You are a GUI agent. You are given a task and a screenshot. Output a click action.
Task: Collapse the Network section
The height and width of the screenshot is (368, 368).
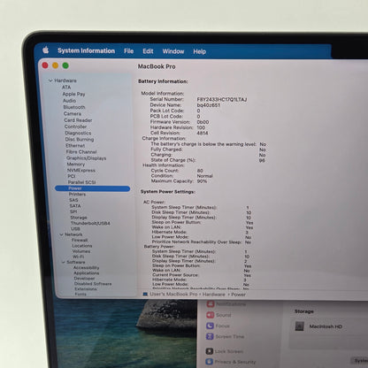[61, 234]
